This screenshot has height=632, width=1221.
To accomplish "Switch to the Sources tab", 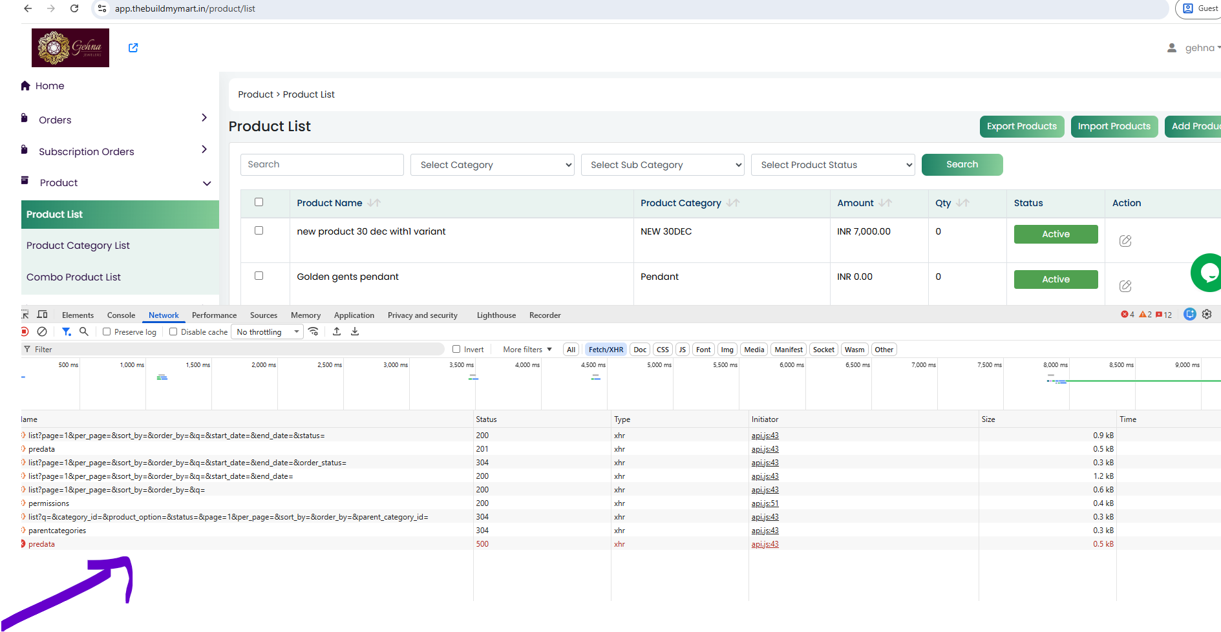I will click(x=264, y=315).
